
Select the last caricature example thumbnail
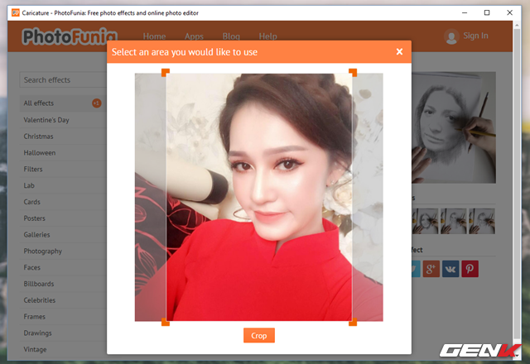click(482, 221)
